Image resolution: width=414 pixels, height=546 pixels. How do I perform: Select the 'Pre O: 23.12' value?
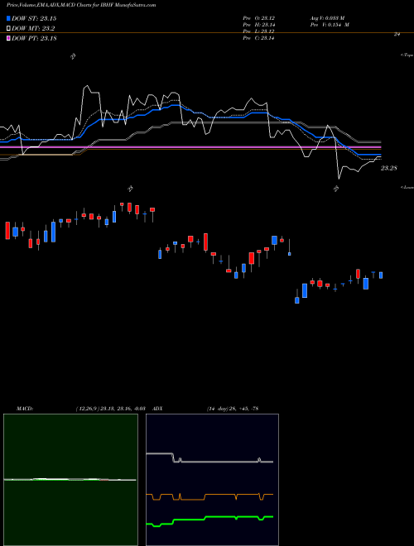click(x=259, y=17)
